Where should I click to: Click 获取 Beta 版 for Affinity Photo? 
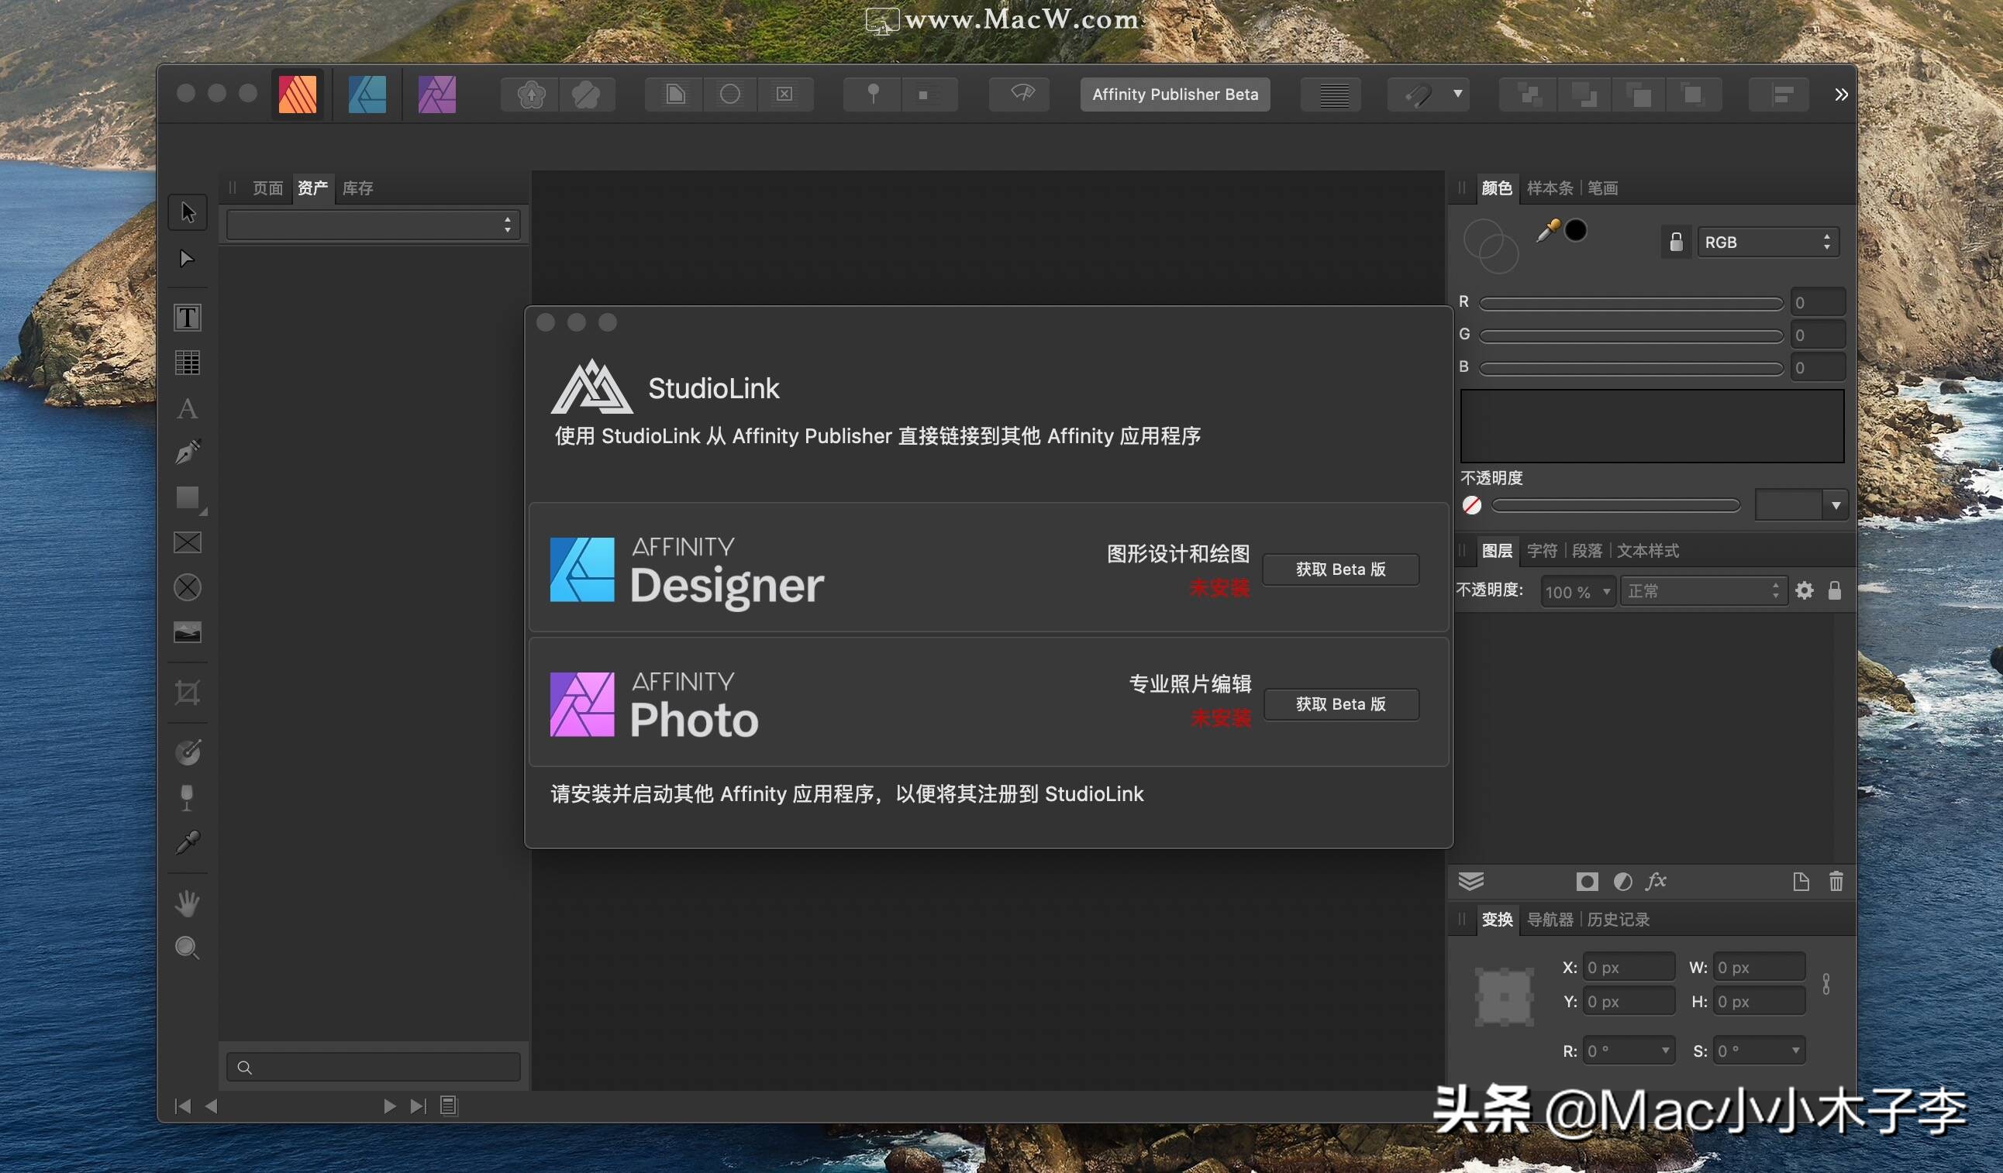point(1341,703)
